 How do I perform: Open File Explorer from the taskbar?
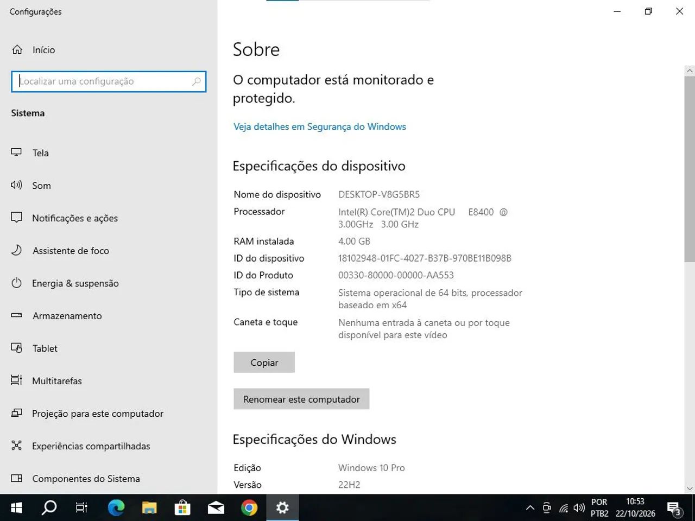(149, 507)
